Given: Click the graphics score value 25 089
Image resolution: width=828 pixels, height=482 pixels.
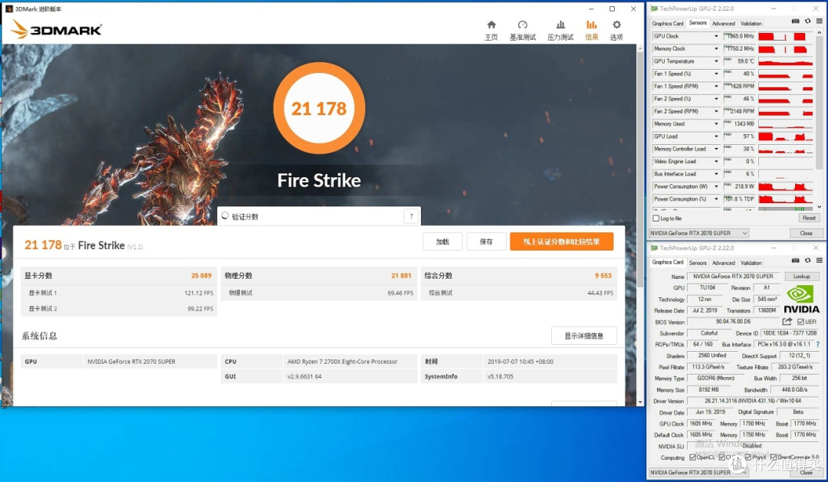Looking at the screenshot, I should (201, 276).
